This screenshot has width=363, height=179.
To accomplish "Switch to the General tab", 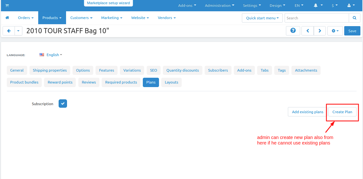I will coord(17,70).
